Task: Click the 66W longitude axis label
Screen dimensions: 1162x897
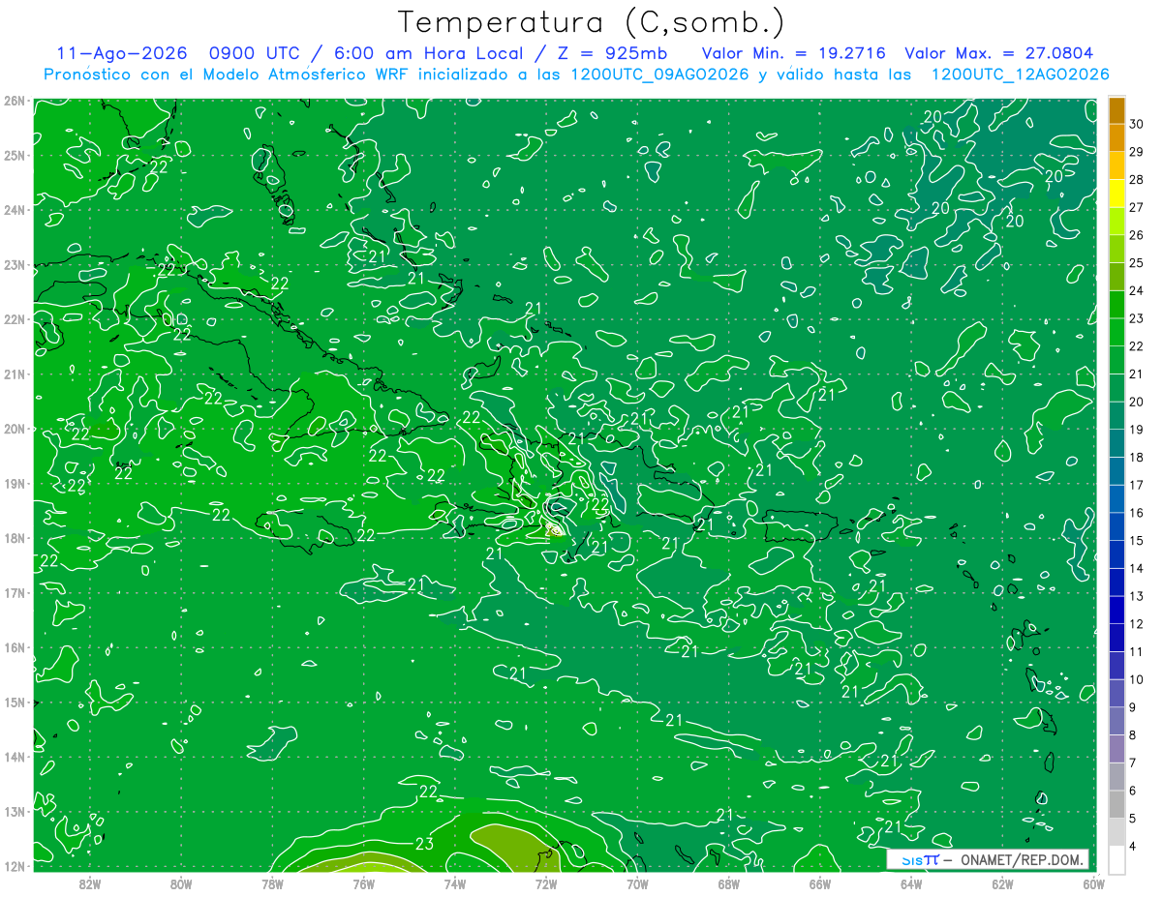Action: click(x=819, y=883)
